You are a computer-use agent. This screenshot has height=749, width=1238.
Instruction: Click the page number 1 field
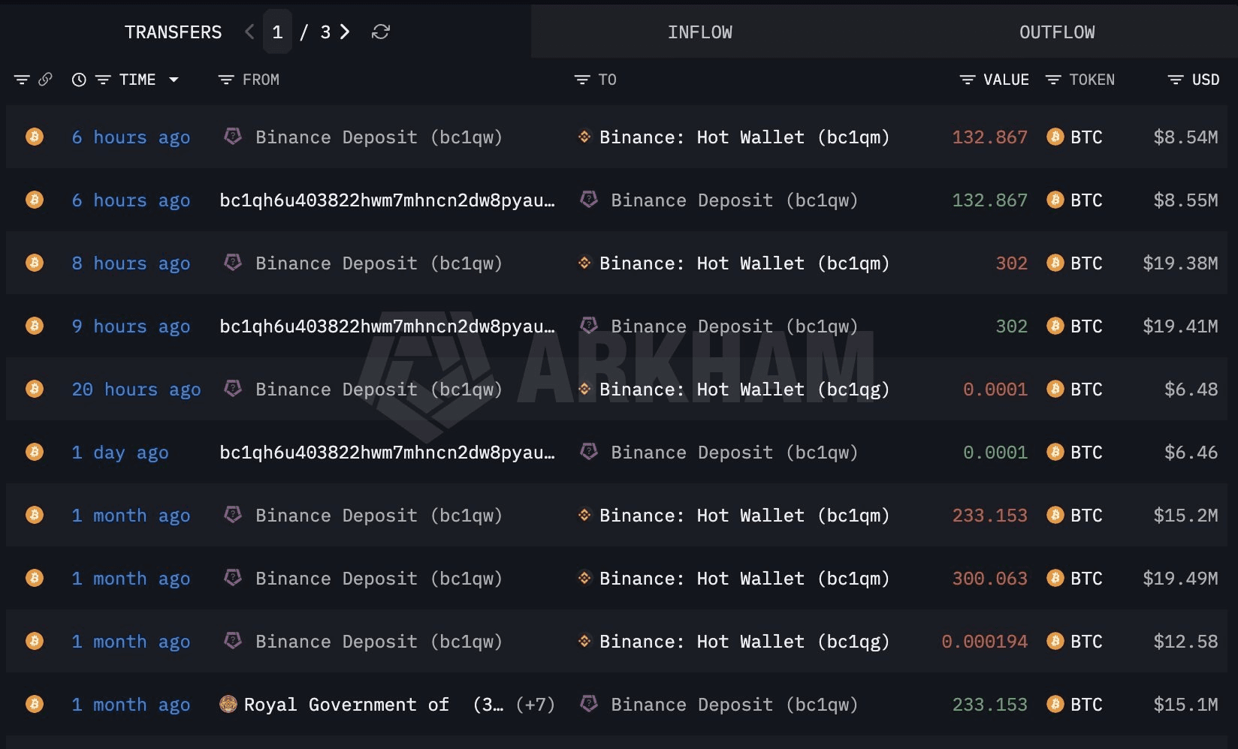tap(277, 32)
